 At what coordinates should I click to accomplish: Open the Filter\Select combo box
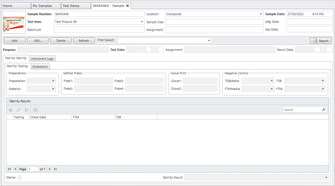(209, 41)
